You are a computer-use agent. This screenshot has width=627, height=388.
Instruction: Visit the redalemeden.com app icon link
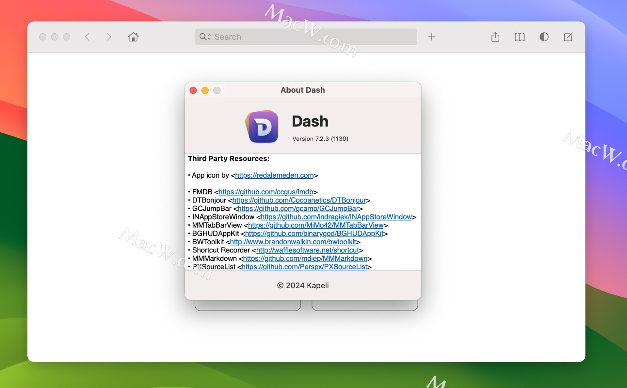274,175
